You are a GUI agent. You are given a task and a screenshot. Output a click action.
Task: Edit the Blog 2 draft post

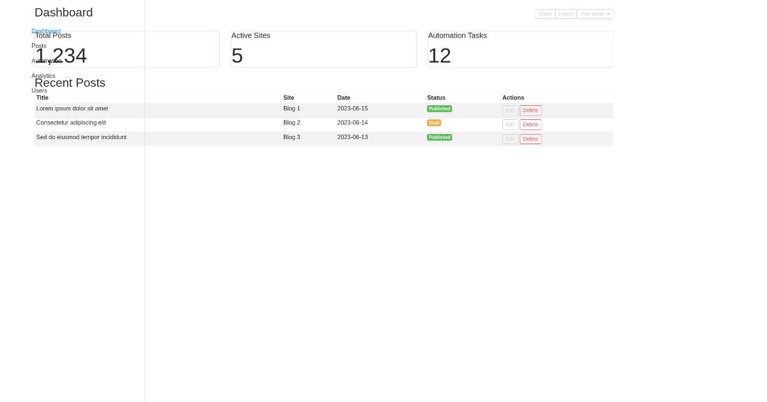click(510, 124)
